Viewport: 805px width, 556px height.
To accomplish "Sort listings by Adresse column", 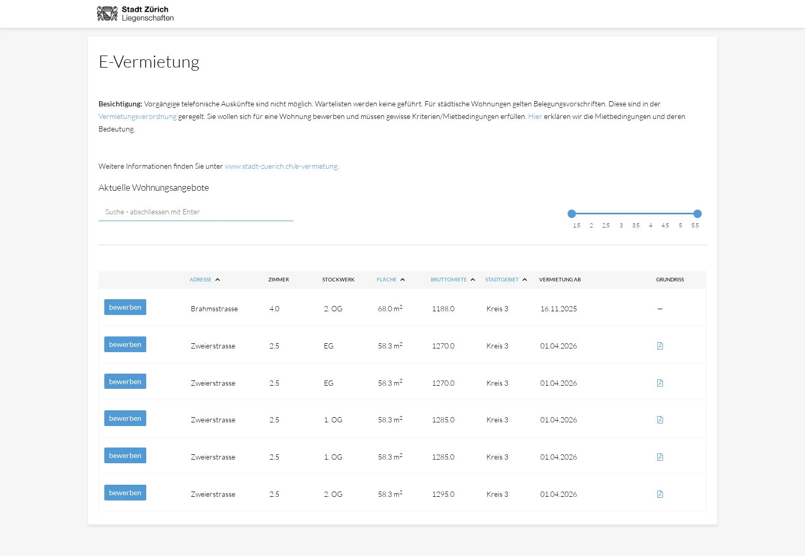I will pyautogui.click(x=201, y=280).
